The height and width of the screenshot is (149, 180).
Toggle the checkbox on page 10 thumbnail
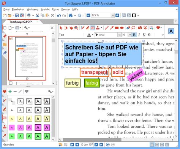pos(11,38)
